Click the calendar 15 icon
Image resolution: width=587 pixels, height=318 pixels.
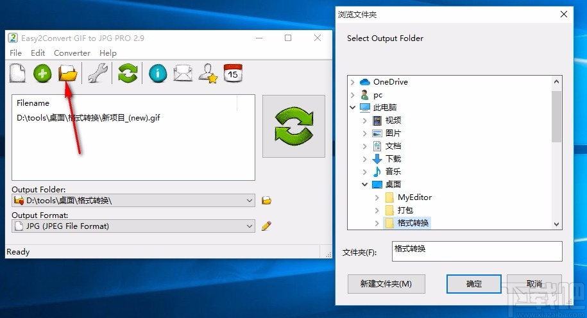(233, 73)
